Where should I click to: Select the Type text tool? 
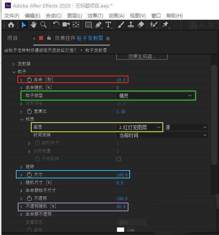[x=108, y=25]
